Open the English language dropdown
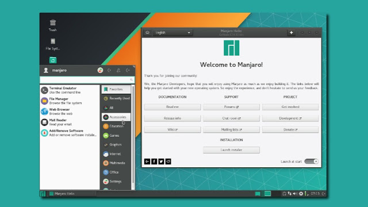The image size is (368, 207). tap(172, 33)
